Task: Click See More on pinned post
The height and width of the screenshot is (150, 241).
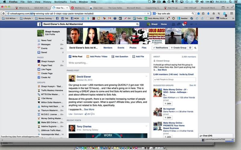Action: pyautogui.click(x=89, y=109)
